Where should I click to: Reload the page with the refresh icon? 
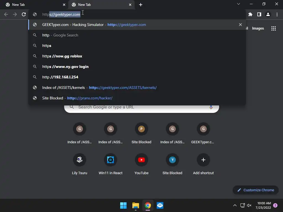pyautogui.click(x=24, y=14)
